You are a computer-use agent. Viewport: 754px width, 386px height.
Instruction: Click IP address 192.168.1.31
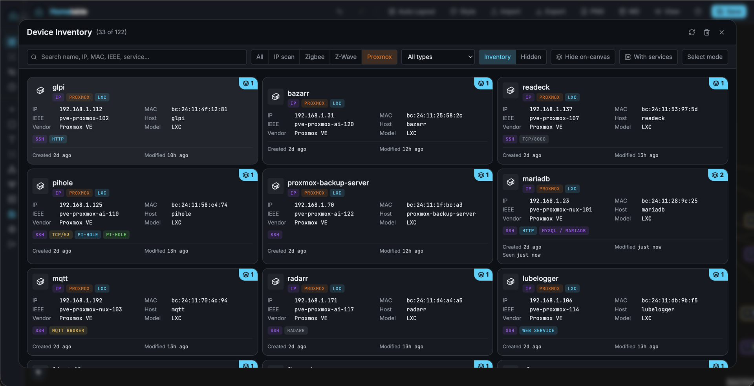pos(314,116)
